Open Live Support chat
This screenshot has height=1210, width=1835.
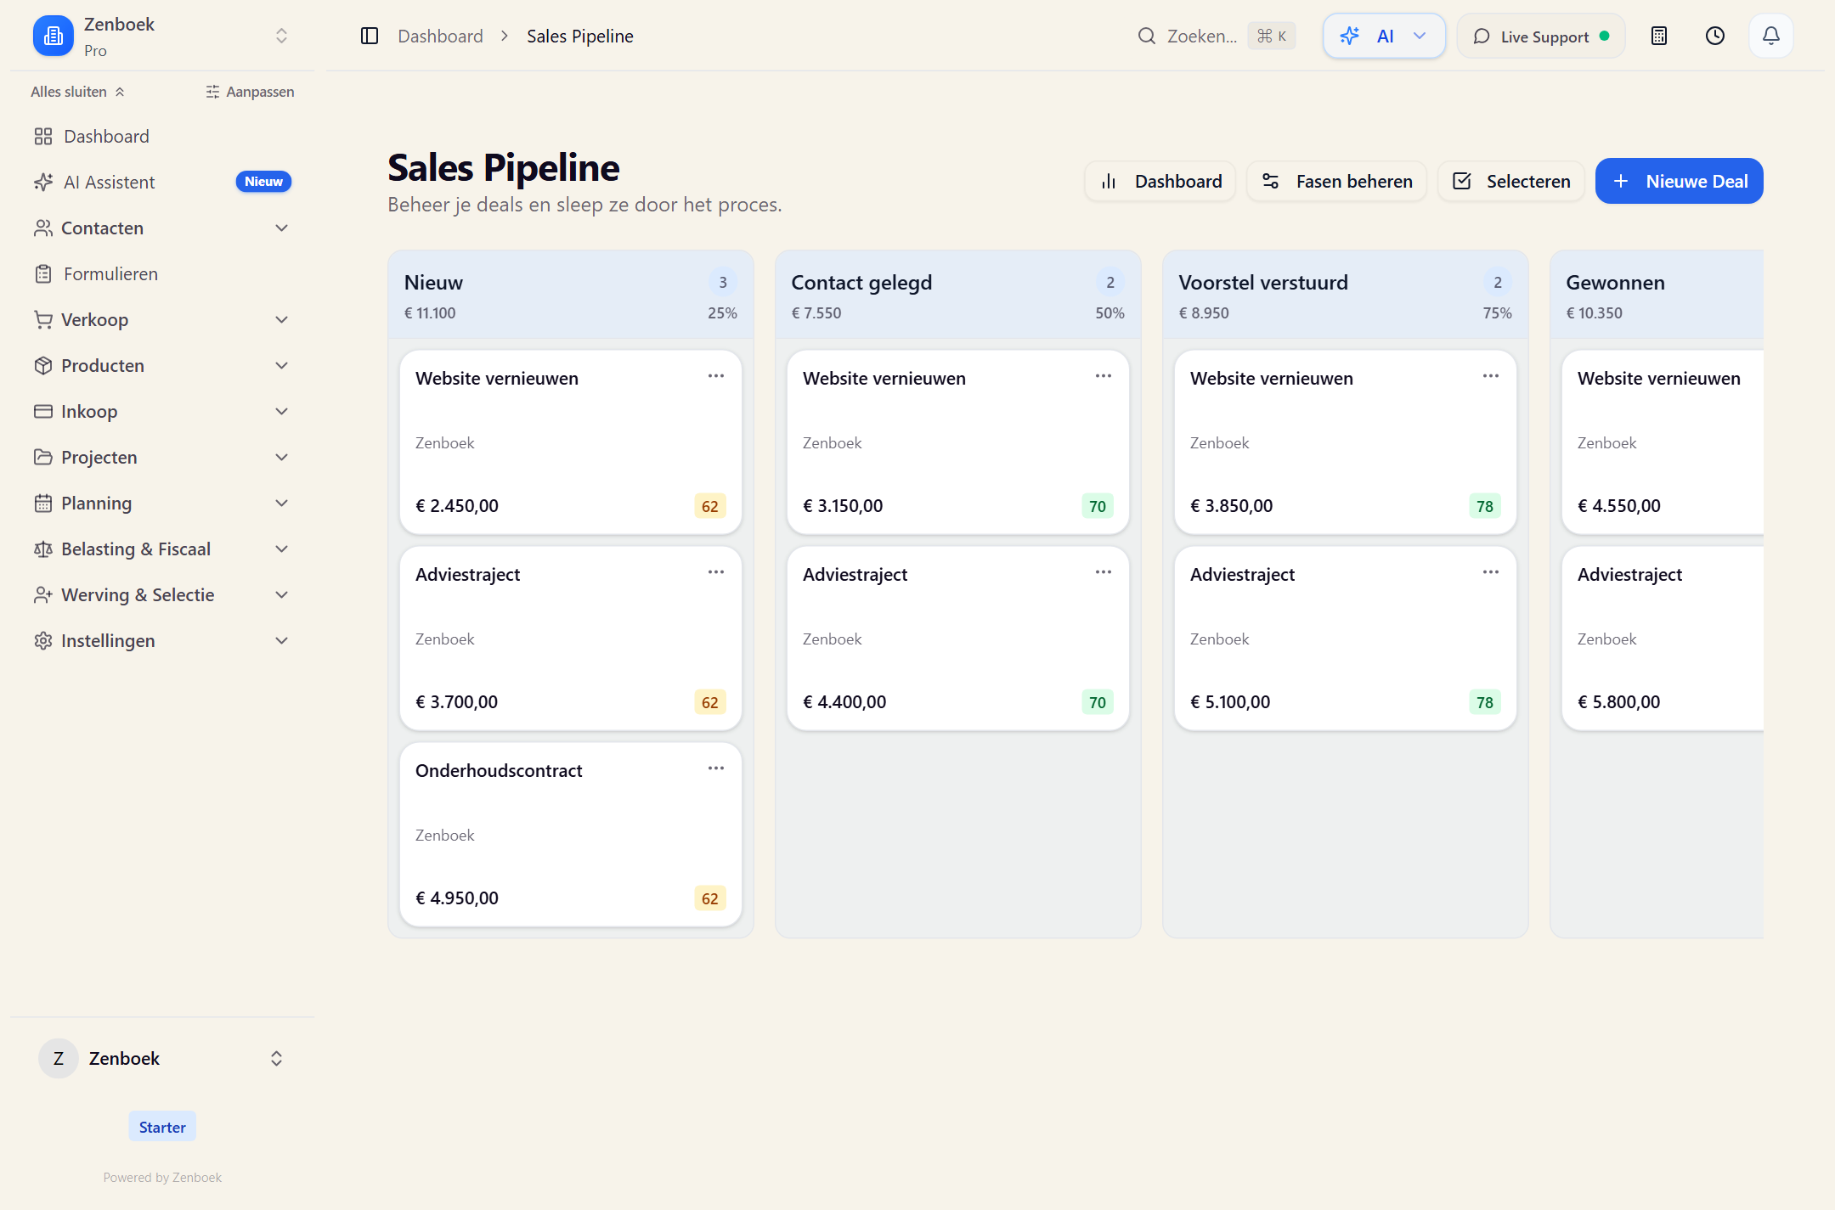pos(1541,36)
